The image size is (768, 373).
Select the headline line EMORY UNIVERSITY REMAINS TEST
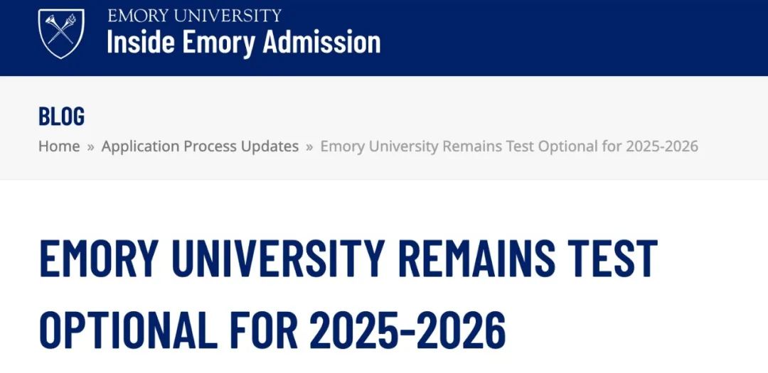(348, 258)
